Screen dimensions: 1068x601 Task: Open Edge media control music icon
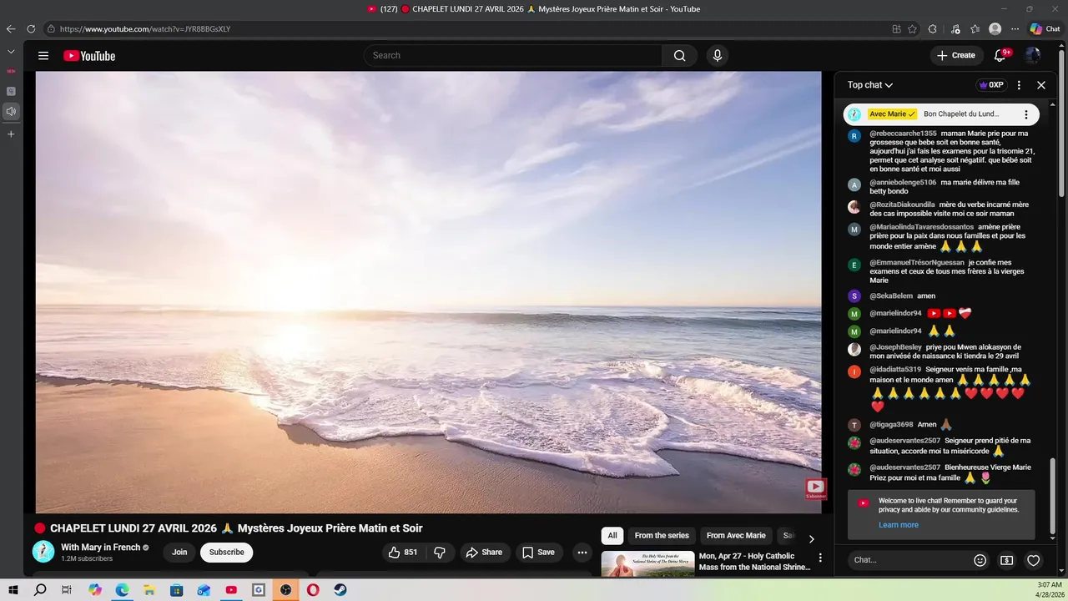pyautogui.click(x=955, y=28)
